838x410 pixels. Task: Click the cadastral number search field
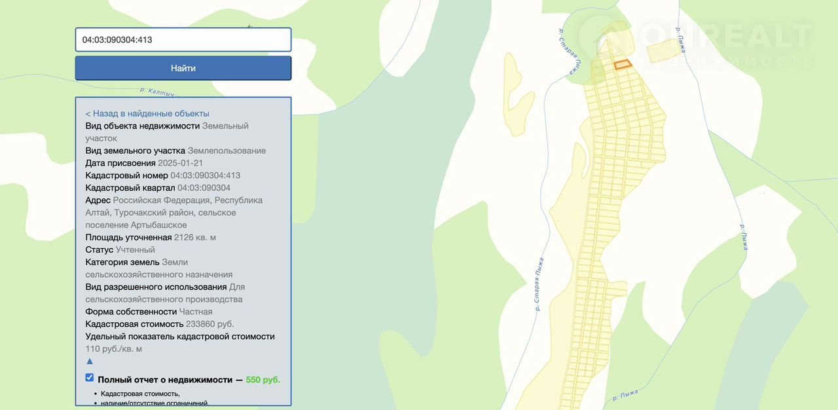[x=183, y=39]
